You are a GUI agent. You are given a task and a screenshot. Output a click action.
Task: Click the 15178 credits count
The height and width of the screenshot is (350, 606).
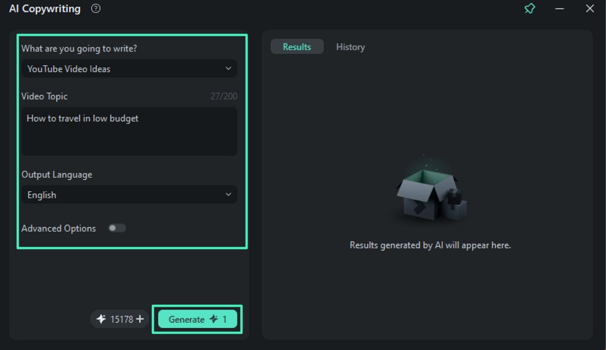point(122,319)
